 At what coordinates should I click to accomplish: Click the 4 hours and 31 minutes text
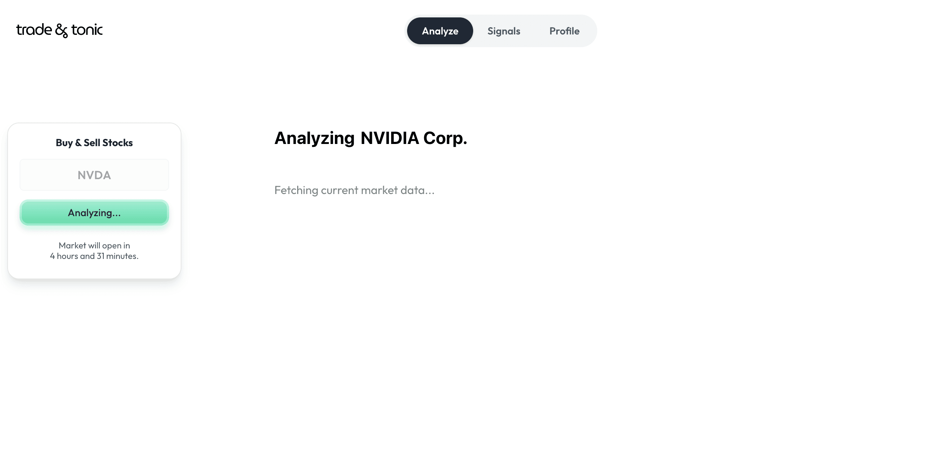(94, 256)
